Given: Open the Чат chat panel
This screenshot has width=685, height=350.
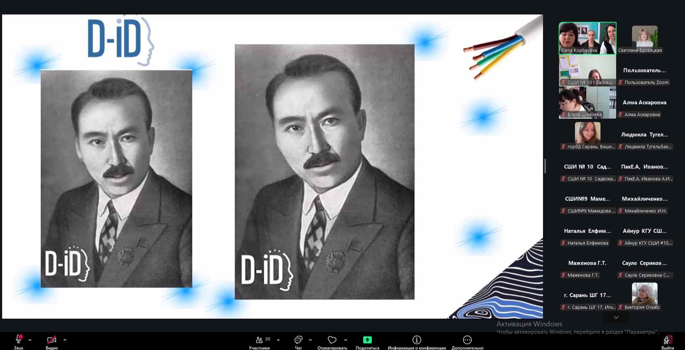Looking at the screenshot, I should [x=298, y=340].
